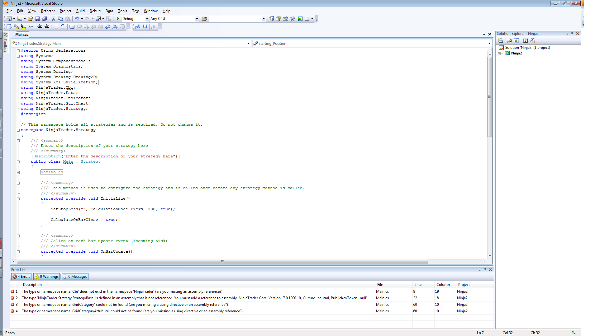The width and height of the screenshot is (595, 336).
Task: Undo the last edit with the Undo arrow
Action: tap(77, 19)
